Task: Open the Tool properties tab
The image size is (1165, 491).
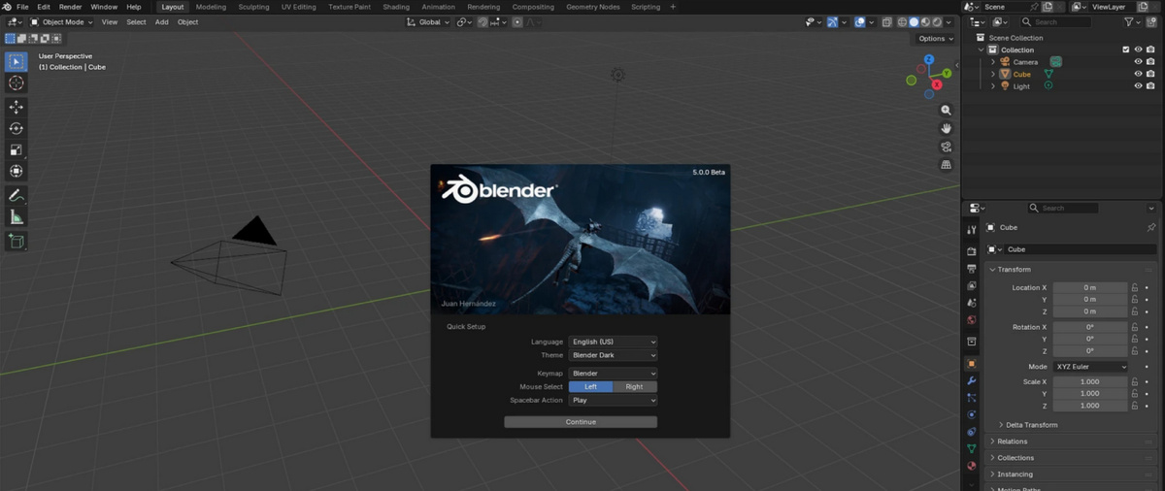Action: tap(972, 230)
